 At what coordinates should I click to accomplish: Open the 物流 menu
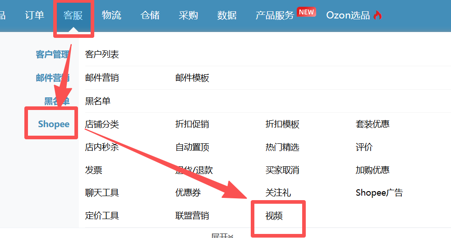click(x=111, y=15)
